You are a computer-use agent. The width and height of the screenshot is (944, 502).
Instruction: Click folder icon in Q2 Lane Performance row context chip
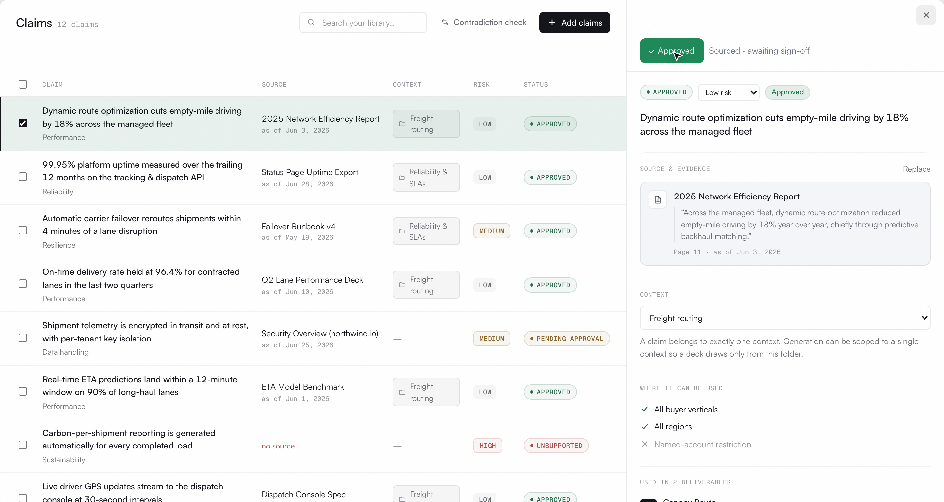pos(402,285)
